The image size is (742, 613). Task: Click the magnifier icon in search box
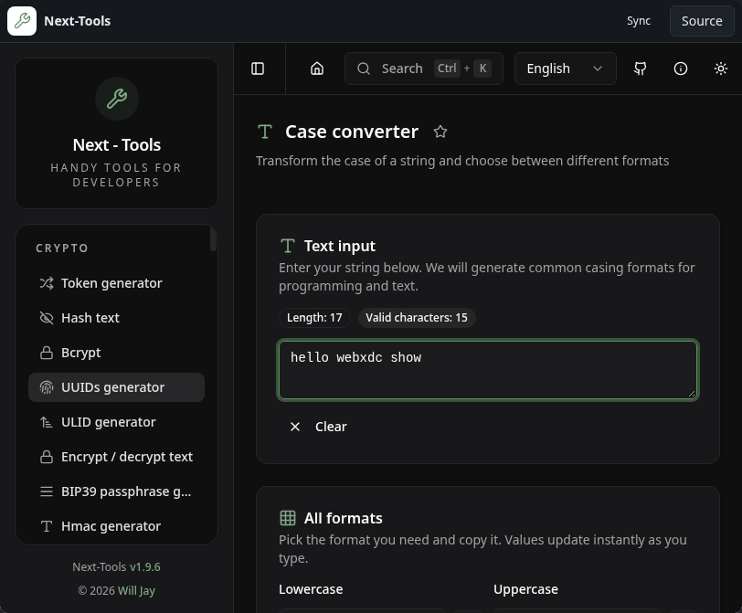point(364,69)
